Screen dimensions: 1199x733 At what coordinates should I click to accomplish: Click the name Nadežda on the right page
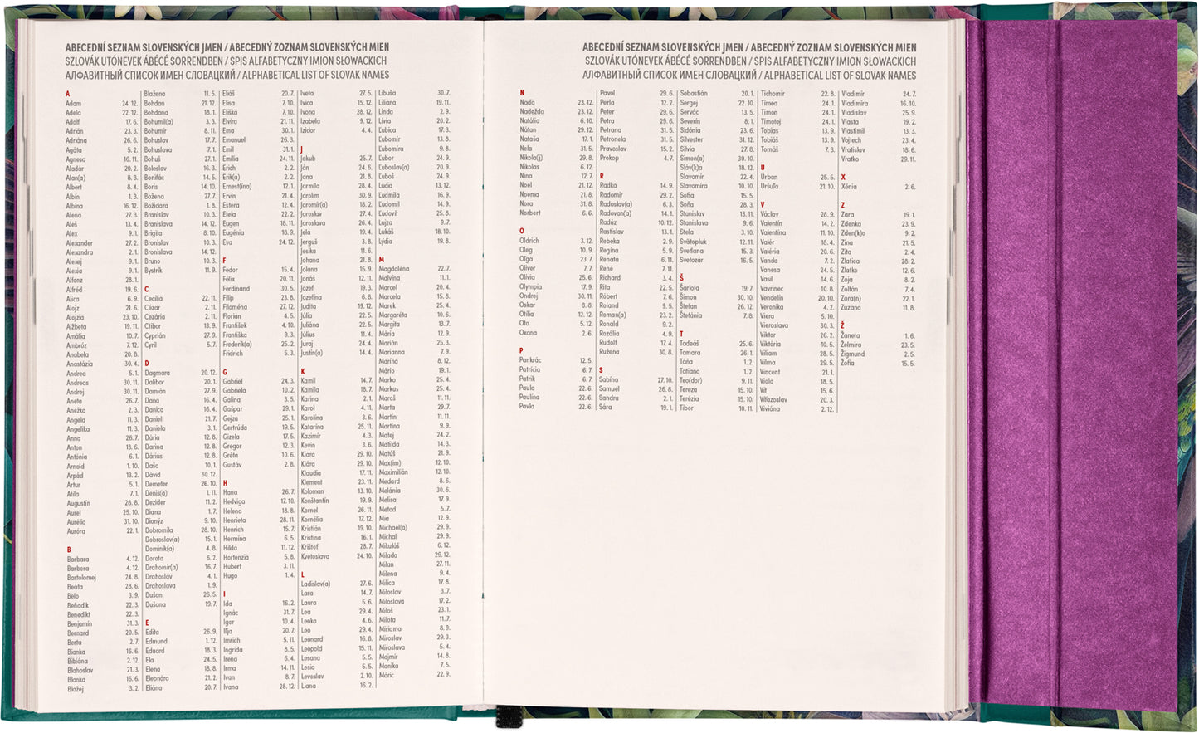[533, 111]
